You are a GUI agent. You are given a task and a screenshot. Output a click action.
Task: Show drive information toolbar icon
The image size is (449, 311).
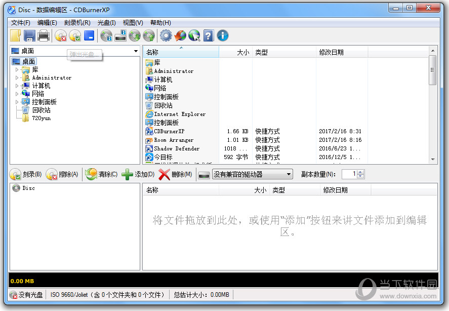[120, 36]
